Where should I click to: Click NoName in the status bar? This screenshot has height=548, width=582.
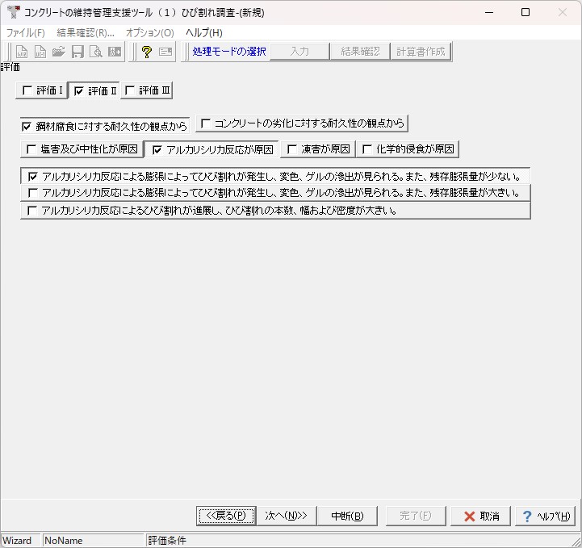click(x=64, y=540)
